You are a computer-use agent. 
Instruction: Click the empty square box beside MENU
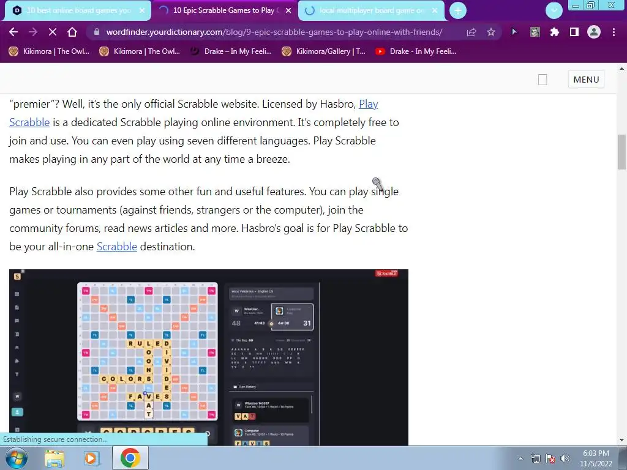tap(543, 80)
